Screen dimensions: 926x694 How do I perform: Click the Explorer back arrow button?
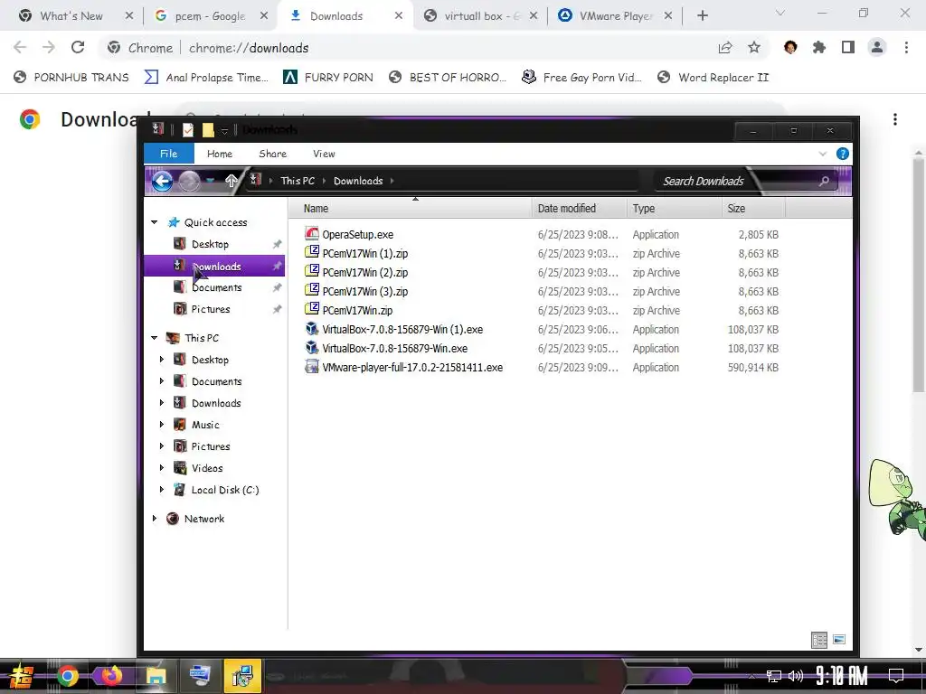[162, 181]
